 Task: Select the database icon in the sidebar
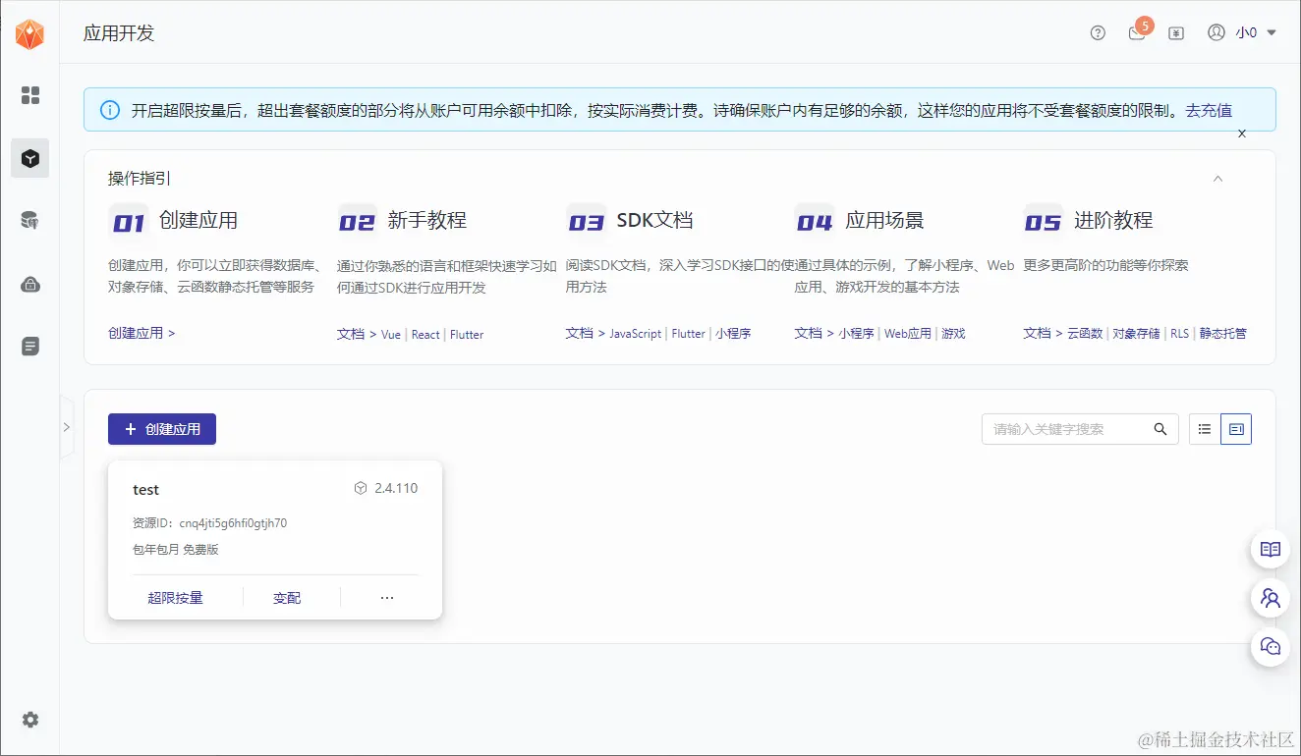point(29,220)
